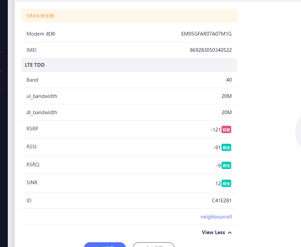Click the green 极佳 badge beside RSSI
Screen dimensions: 301x247
tap(226, 147)
